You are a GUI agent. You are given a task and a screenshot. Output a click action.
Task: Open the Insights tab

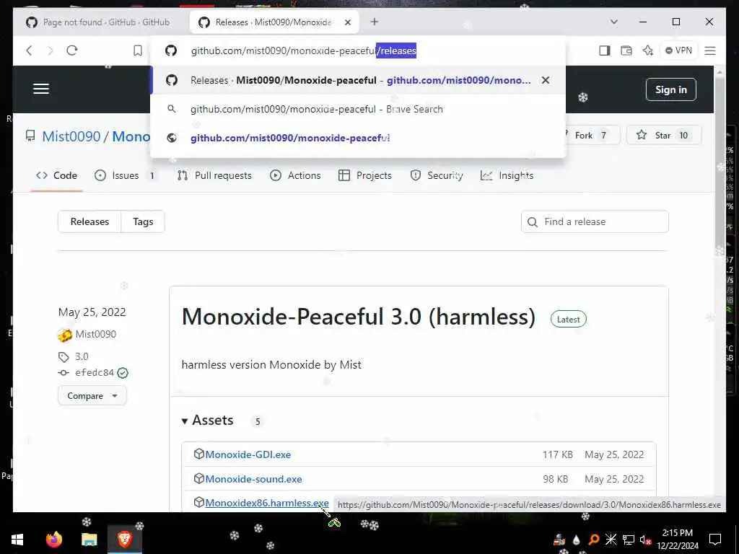(507, 175)
